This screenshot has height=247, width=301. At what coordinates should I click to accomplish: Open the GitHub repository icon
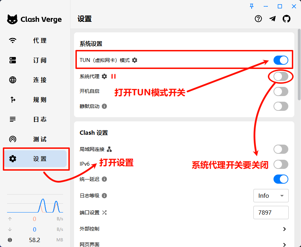(287, 19)
